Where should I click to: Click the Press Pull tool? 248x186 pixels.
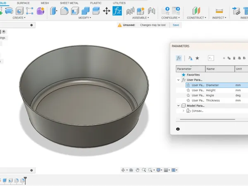tap(54, 11)
